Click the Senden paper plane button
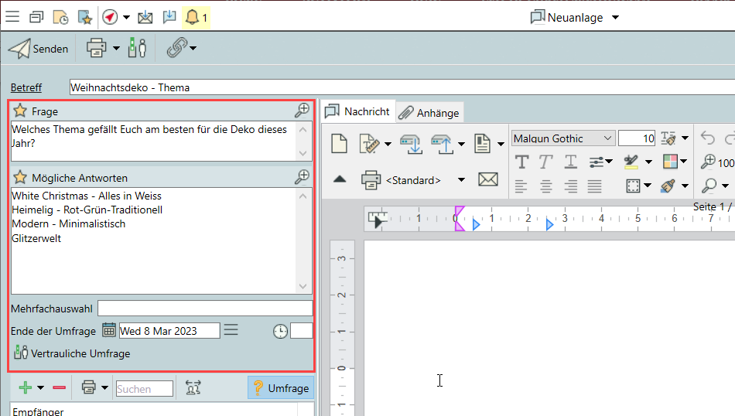Screen dimensions: 735x416 coord(38,49)
